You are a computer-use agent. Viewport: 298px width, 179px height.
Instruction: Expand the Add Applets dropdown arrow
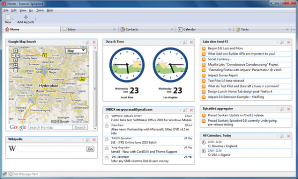(x=36, y=19)
